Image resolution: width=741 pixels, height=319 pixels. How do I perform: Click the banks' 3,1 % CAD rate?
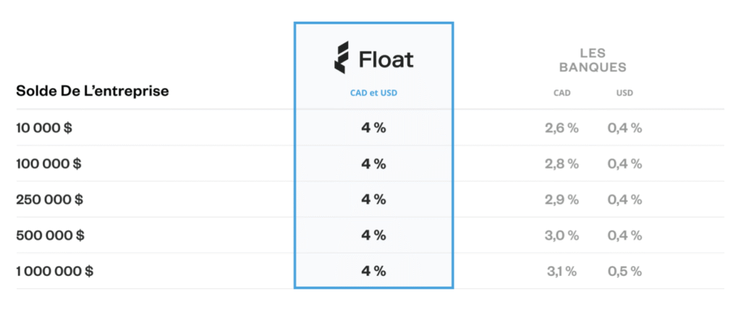point(562,271)
